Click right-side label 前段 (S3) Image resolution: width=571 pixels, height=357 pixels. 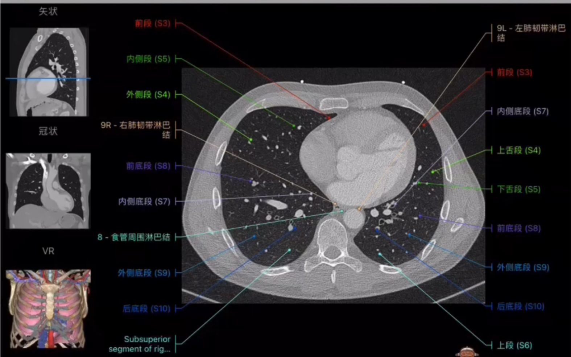pos(514,72)
